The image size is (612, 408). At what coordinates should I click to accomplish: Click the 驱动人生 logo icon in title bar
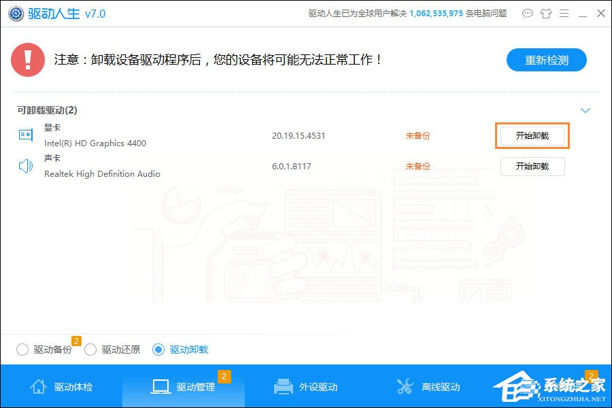[x=15, y=13]
